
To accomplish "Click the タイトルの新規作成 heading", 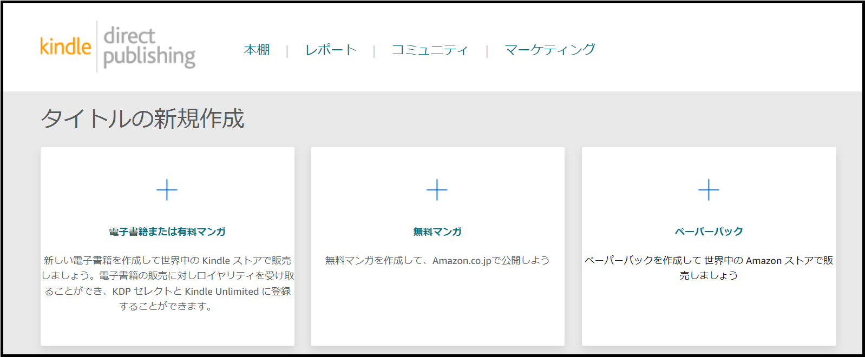I will (143, 118).
